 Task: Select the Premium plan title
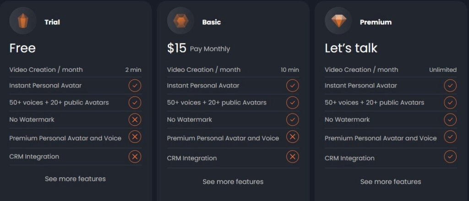click(x=376, y=22)
